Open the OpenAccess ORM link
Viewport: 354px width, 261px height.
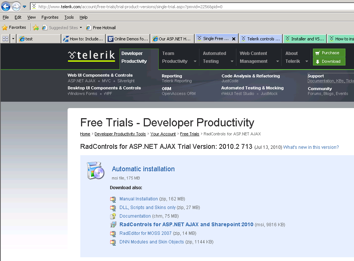pyautogui.click(x=178, y=93)
